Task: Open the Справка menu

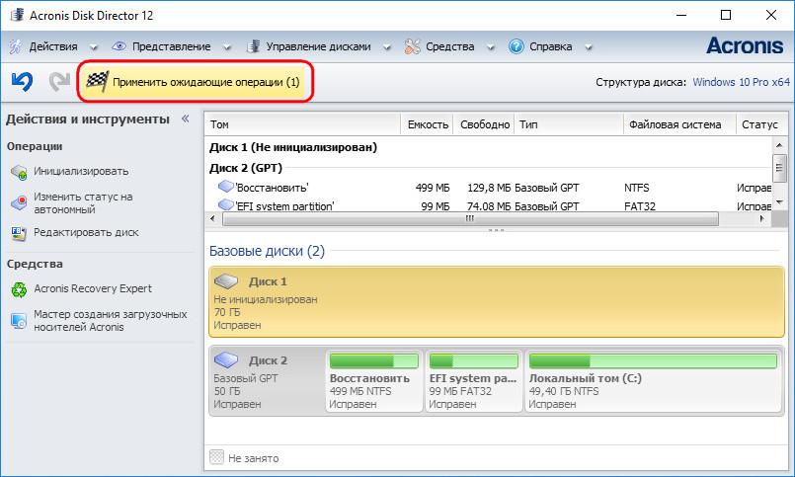Action: point(551,46)
